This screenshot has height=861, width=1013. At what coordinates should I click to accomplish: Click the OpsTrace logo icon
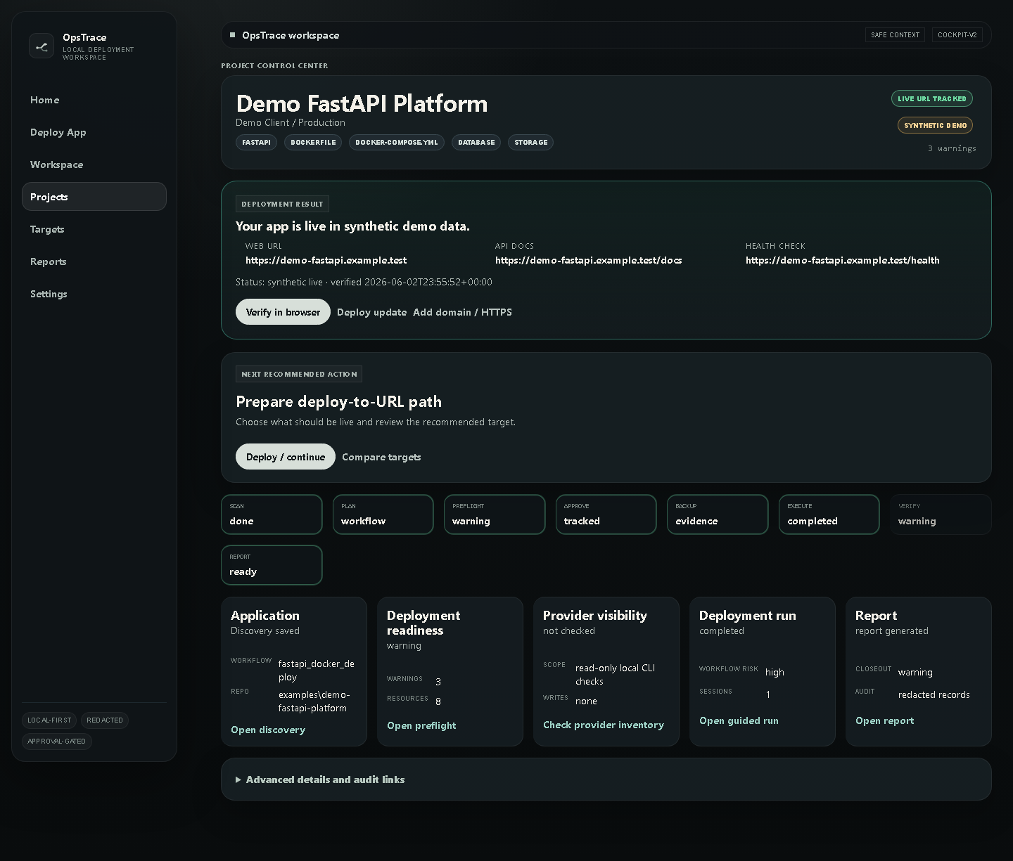tap(42, 46)
